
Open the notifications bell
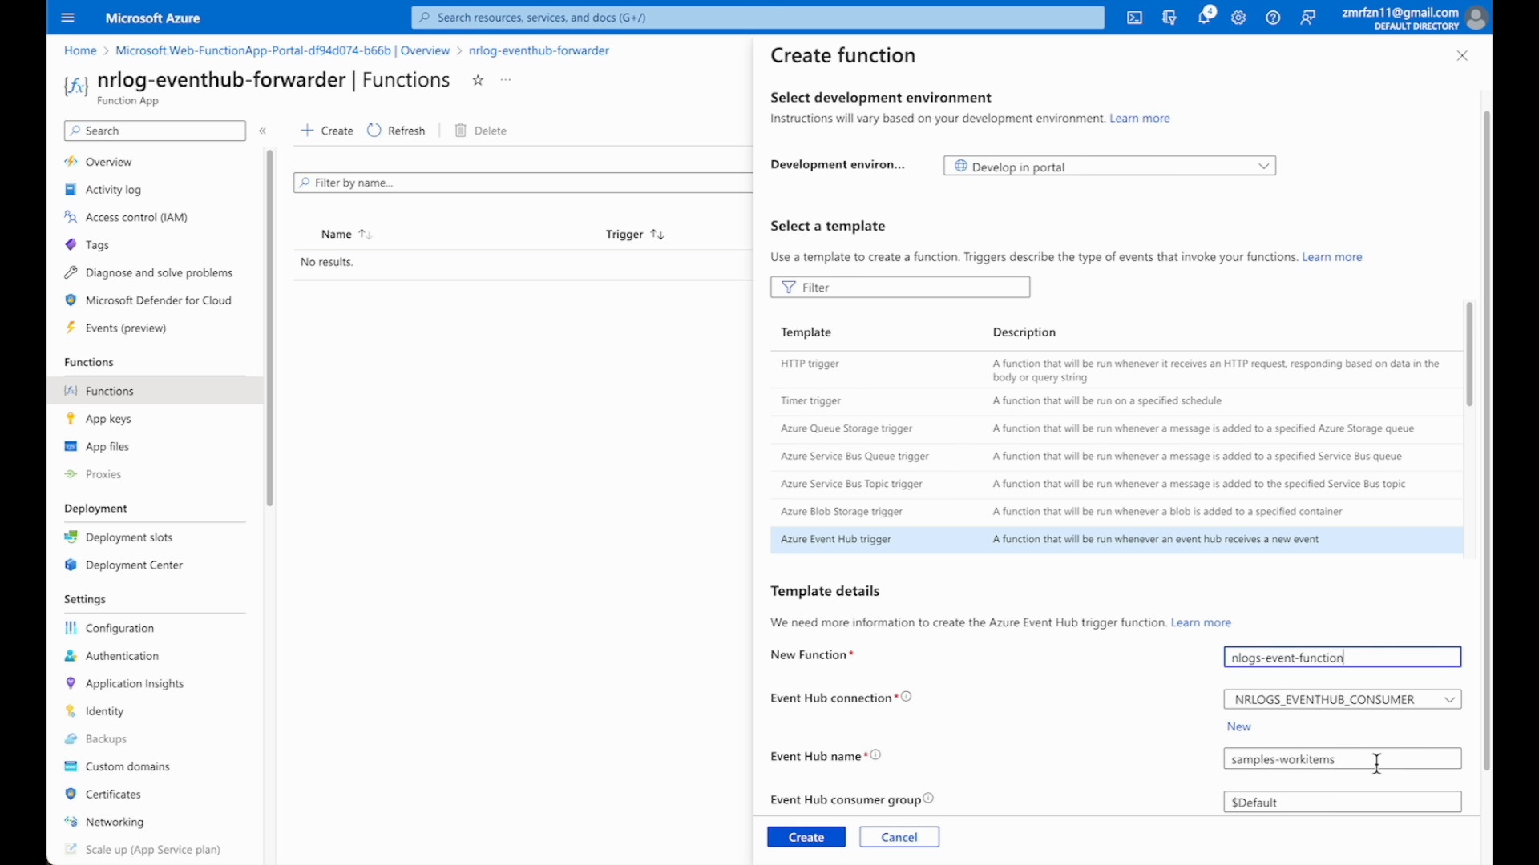[x=1204, y=18]
